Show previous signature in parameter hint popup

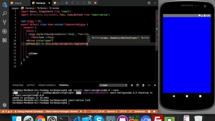[89, 37]
